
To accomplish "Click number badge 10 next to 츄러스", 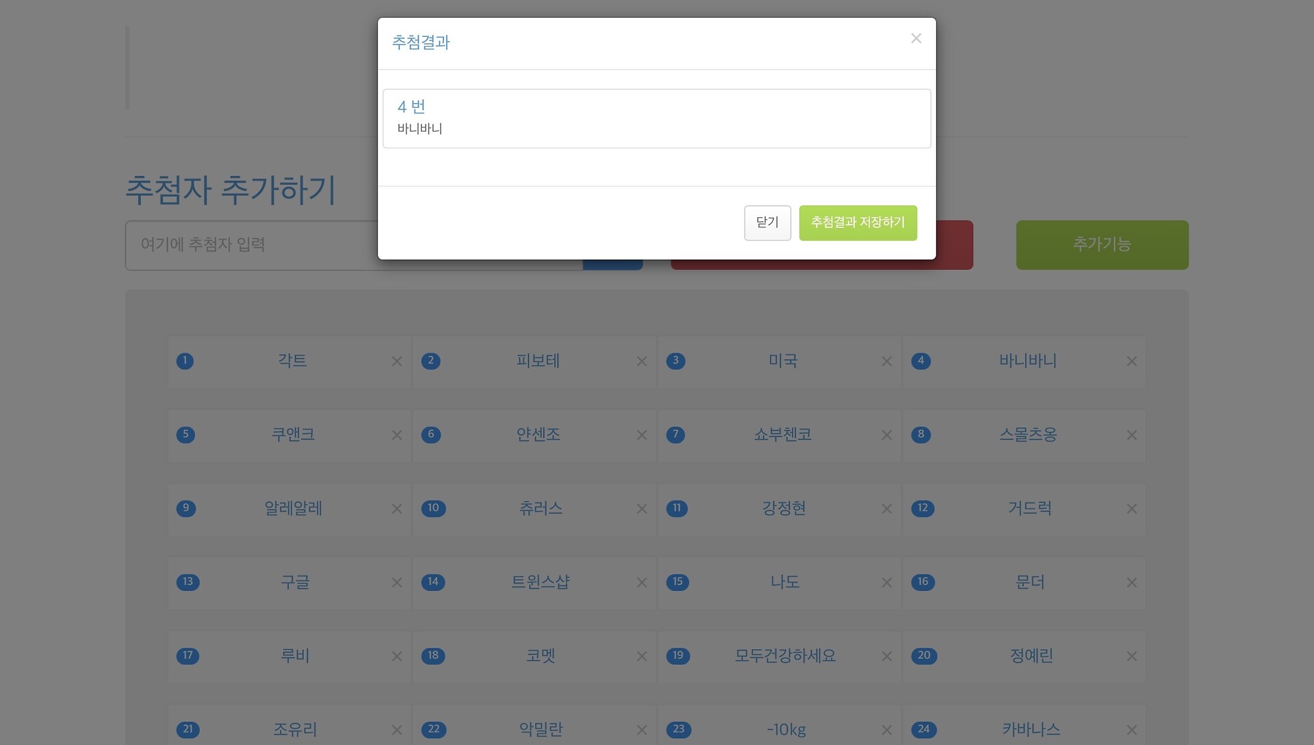I will pos(433,508).
